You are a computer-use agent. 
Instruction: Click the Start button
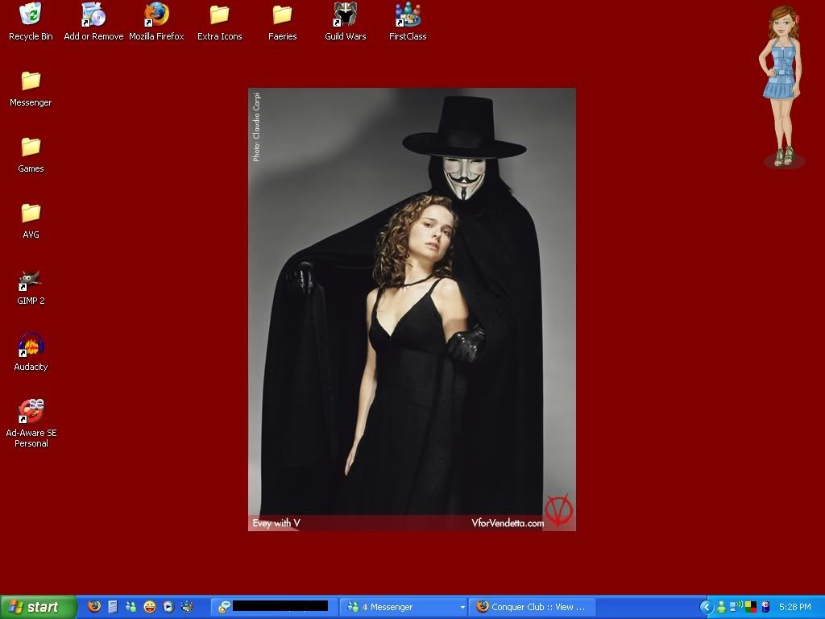[x=39, y=607]
